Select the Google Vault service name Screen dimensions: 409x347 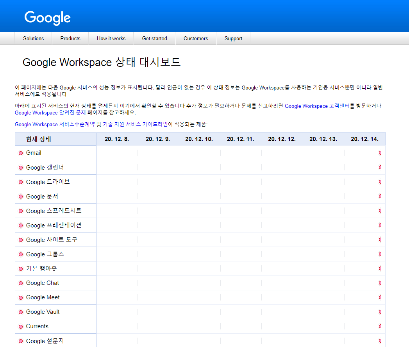point(43,312)
